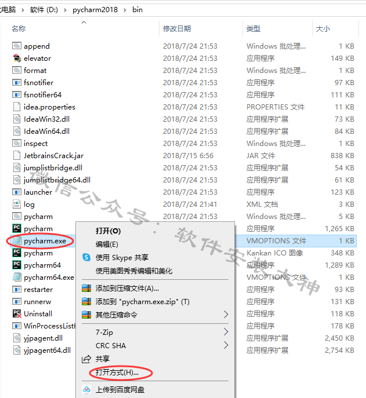Navigate to 软件 (D:) in address bar
The image size is (366, 398).
(x=44, y=10)
